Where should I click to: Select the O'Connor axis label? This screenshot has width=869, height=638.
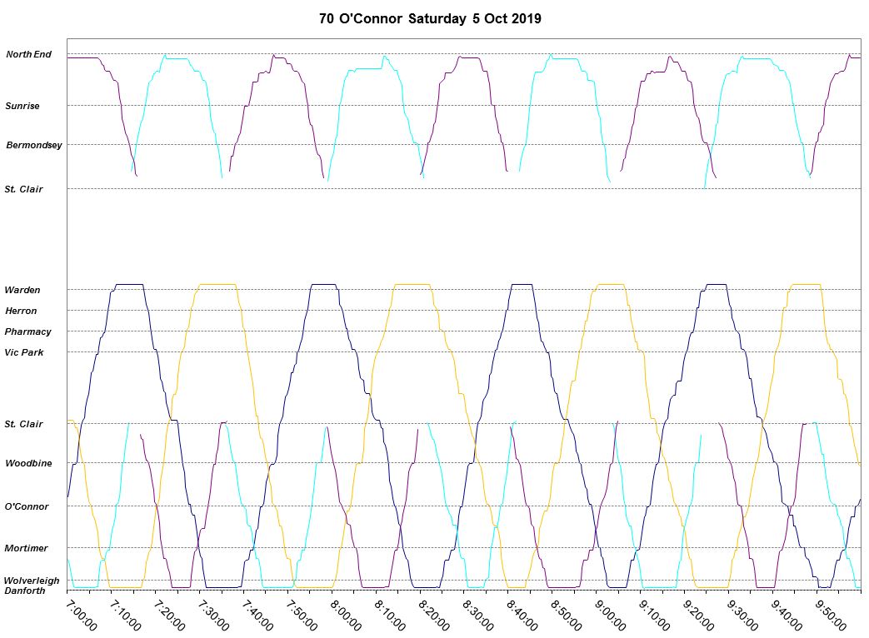click(27, 507)
